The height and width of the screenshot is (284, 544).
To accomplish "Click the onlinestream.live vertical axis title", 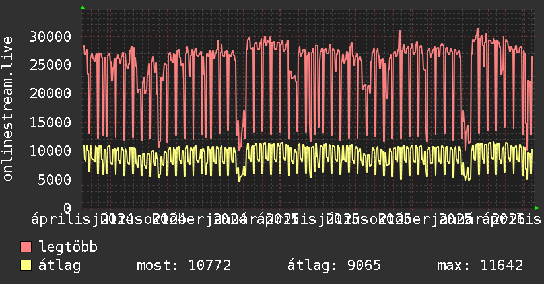I will (7, 109).
